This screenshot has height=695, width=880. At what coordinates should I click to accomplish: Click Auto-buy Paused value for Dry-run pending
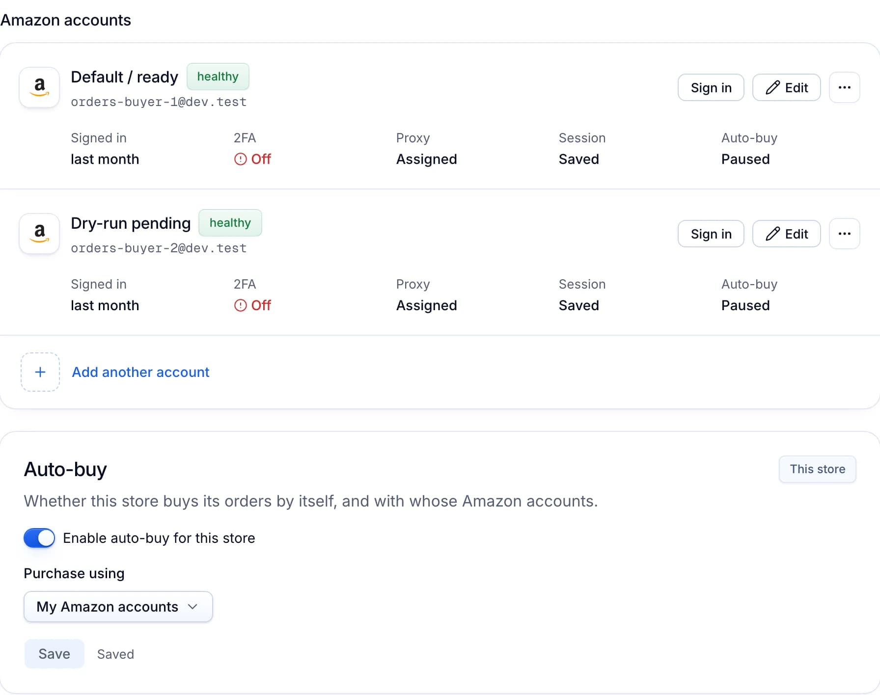tap(745, 305)
